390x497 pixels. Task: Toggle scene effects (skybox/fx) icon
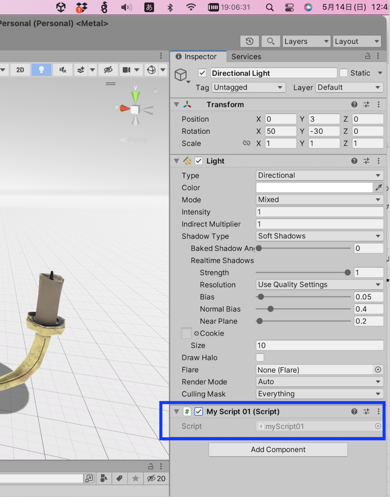[x=81, y=70]
